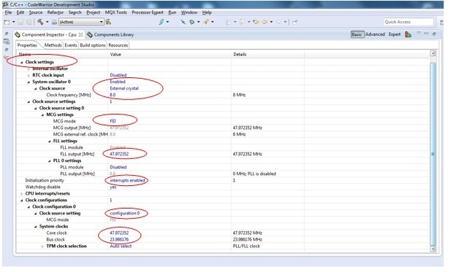
Task: Select the Properties tab
Action: click(x=27, y=45)
